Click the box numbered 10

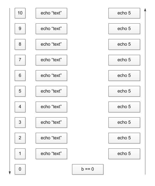point(20,13)
